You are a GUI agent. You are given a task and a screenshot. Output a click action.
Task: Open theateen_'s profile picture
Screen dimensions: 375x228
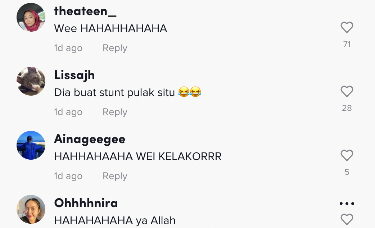pos(31,17)
